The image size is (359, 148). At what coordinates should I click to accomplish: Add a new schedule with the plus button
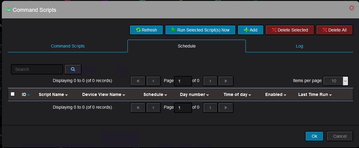[x=251, y=30]
